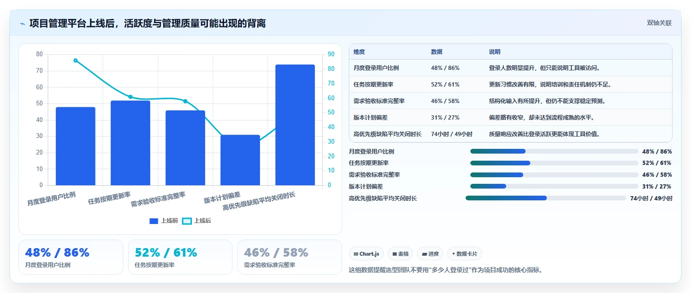Viewport: 691px width, 293px height.
Task: Click the lightning icon beside the header title
Action: (22, 23)
